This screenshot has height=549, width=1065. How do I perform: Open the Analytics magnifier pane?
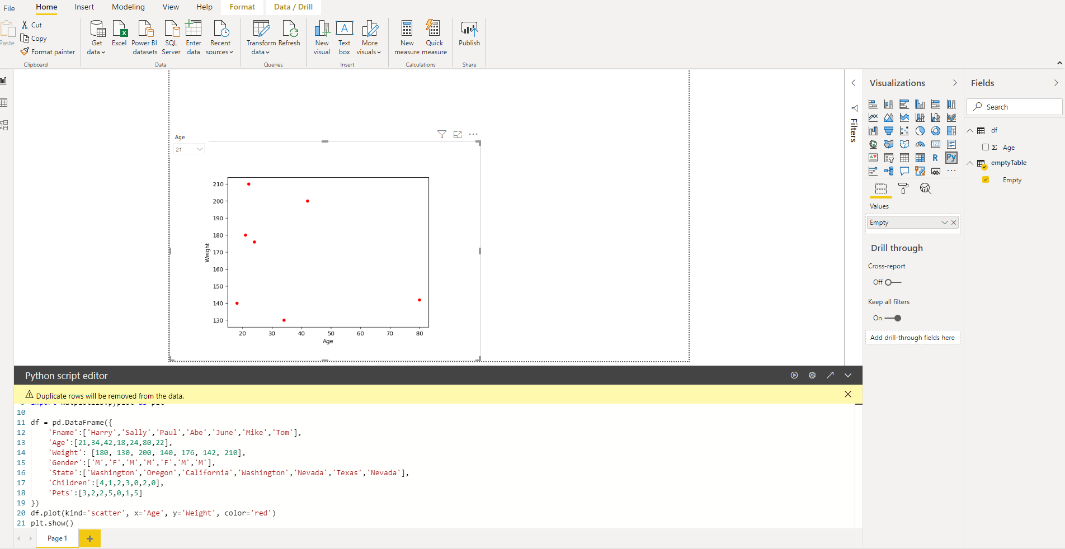tap(925, 188)
